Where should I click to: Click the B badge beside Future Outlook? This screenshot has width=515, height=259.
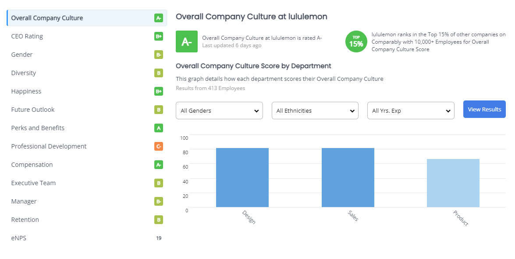(x=159, y=110)
